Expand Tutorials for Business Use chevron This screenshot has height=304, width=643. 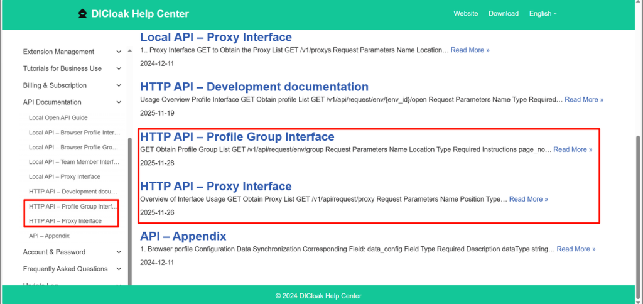(x=119, y=68)
